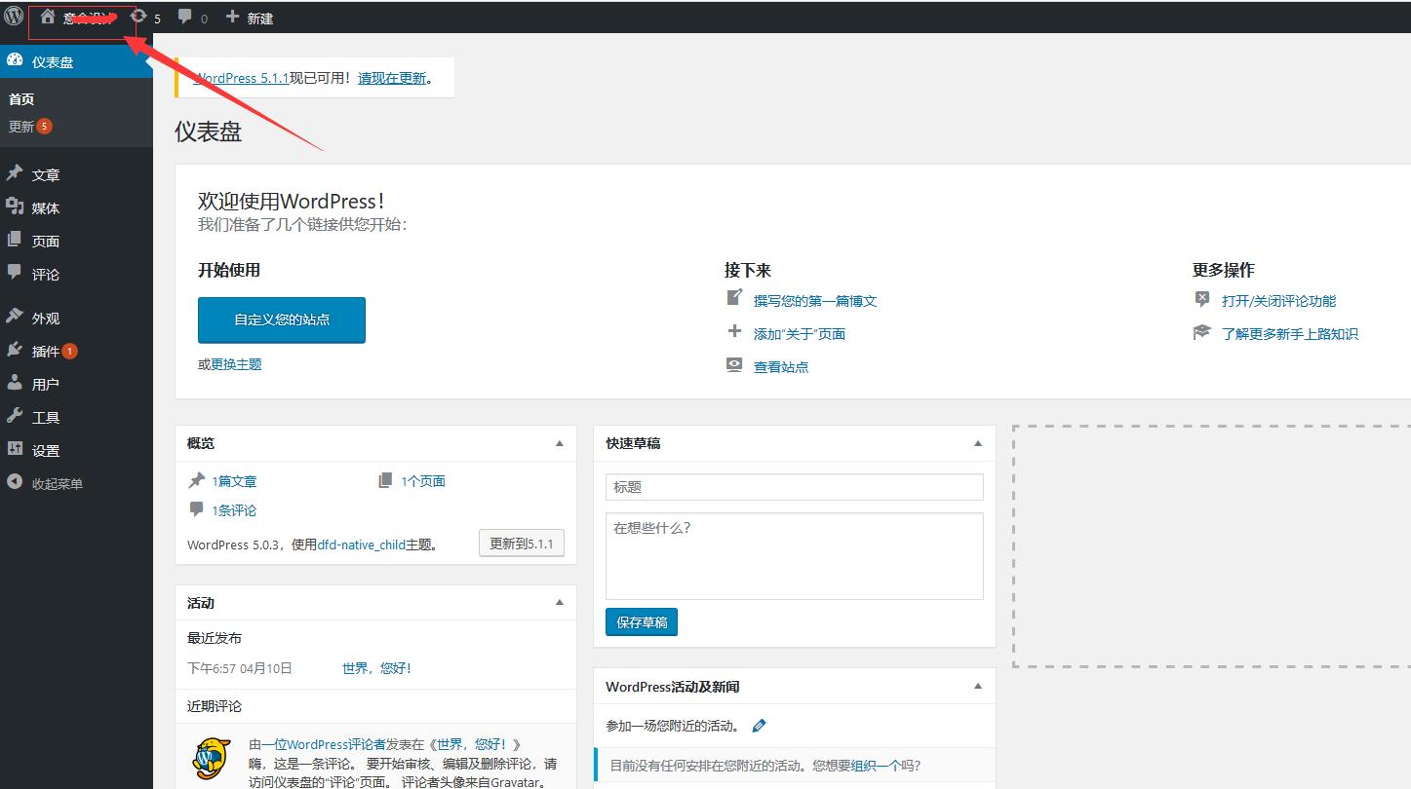
Task: Click the media icon beside 媒体
Action: (15, 207)
